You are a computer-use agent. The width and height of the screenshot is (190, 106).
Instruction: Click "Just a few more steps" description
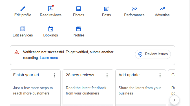(x=33, y=91)
